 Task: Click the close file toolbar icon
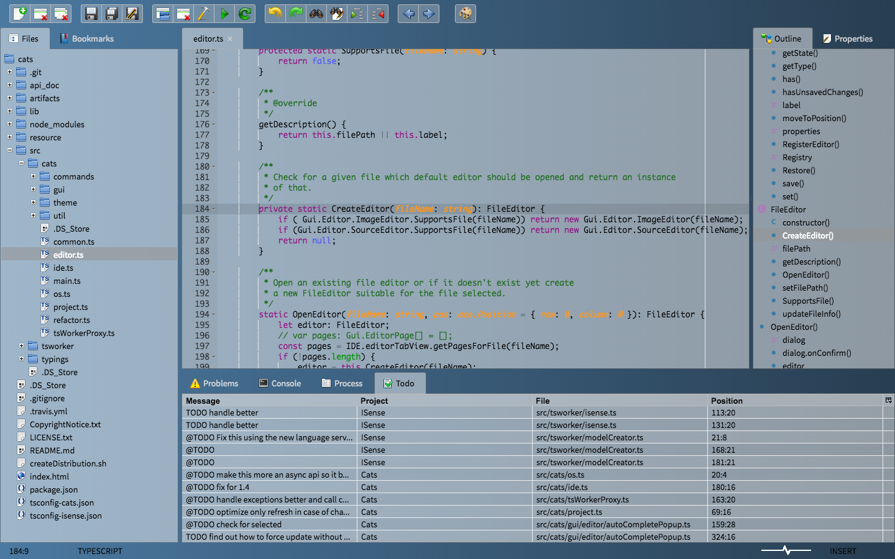pos(40,13)
